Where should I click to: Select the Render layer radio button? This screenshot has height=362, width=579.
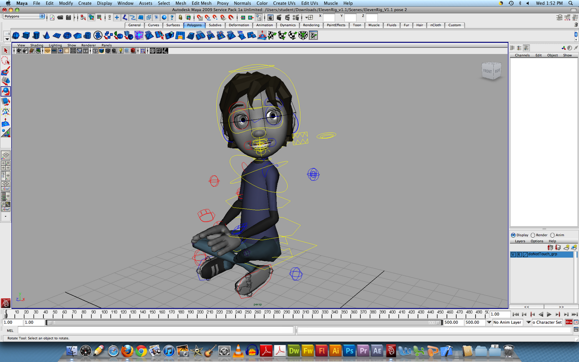(533, 235)
